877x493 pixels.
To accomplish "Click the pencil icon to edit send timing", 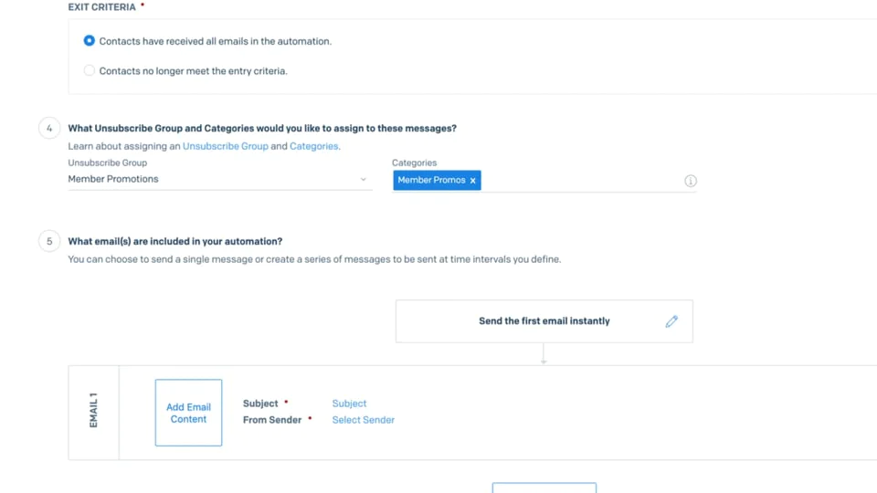I will [x=671, y=321].
